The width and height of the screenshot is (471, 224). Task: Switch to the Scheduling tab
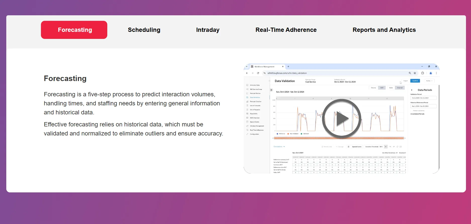coord(144,30)
